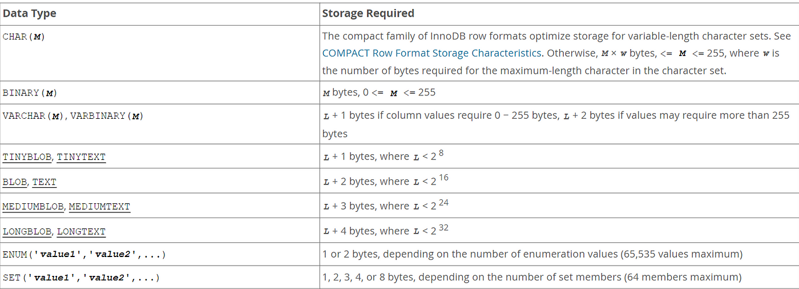The image size is (799, 289).
Task: Open the TINYBLOB data type link
Action: (x=27, y=156)
